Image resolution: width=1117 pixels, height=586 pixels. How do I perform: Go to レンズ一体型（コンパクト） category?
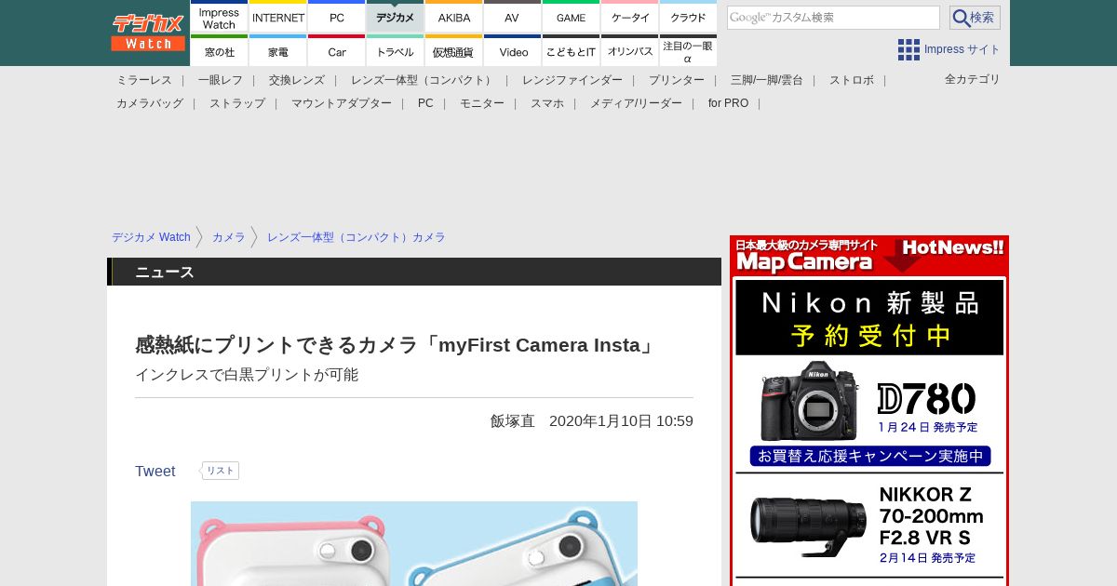[x=424, y=80]
